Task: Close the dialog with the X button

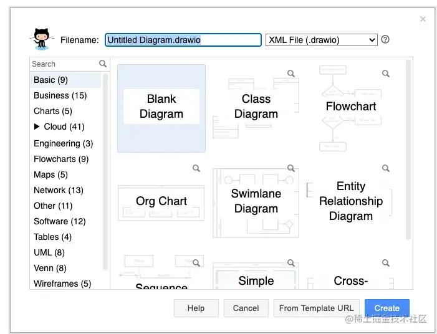Action: click(x=423, y=19)
